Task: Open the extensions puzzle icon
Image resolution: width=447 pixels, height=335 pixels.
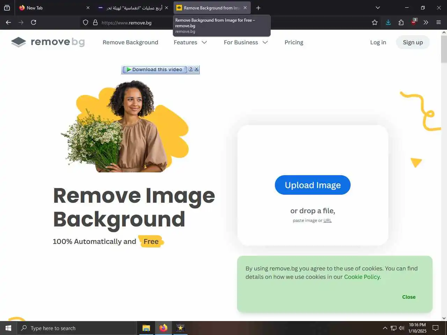Action: click(x=401, y=22)
